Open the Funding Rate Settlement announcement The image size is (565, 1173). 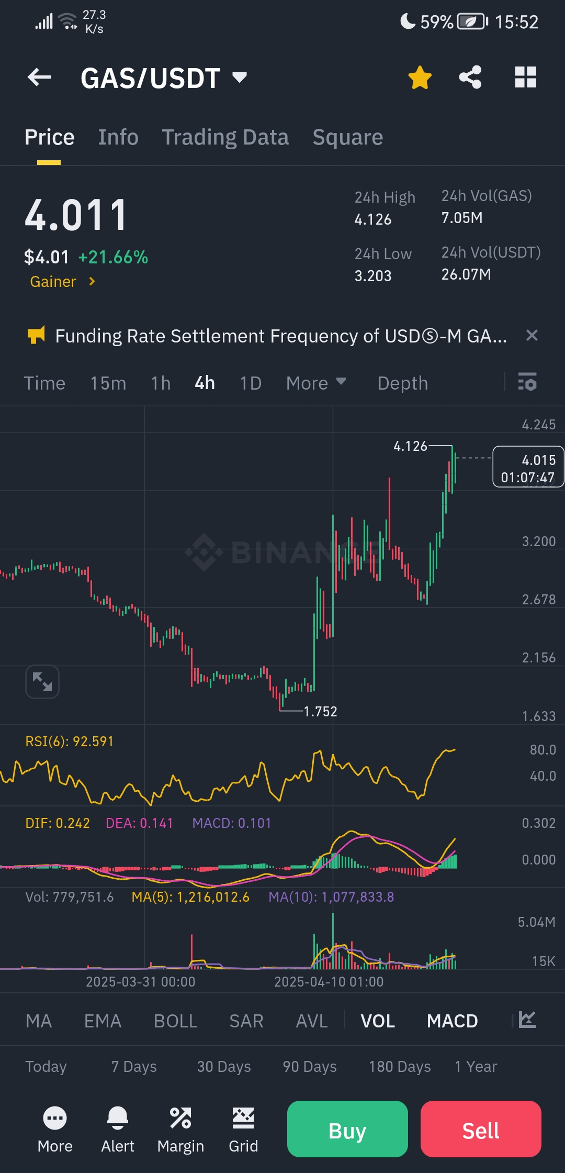pyautogui.click(x=281, y=336)
